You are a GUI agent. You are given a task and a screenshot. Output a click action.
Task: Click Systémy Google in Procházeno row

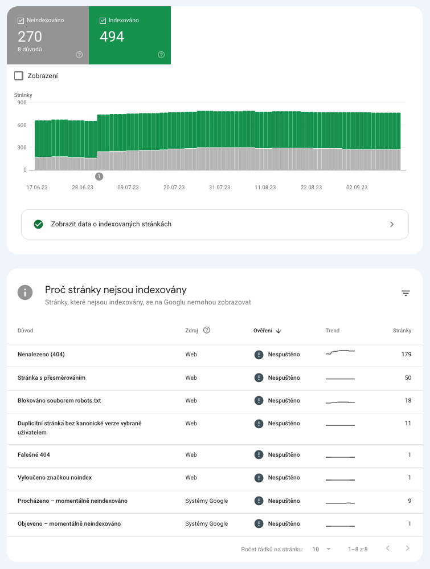click(207, 501)
